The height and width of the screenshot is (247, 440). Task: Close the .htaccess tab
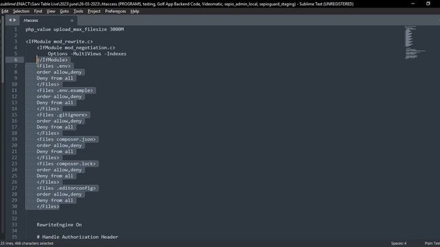(71, 21)
